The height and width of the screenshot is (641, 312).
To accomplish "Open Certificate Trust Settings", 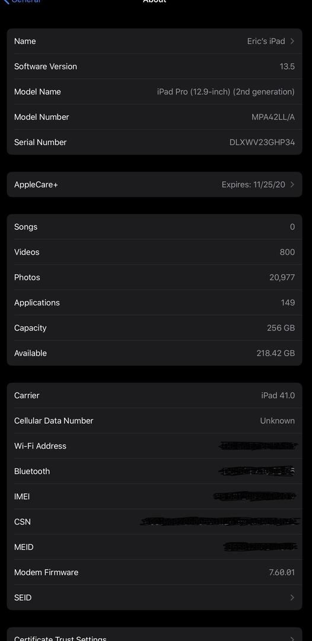I will pos(154,635).
